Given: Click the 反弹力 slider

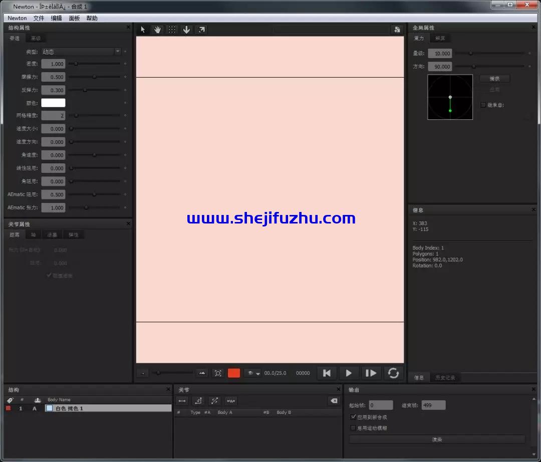Looking at the screenshot, I should click(x=94, y=90).
